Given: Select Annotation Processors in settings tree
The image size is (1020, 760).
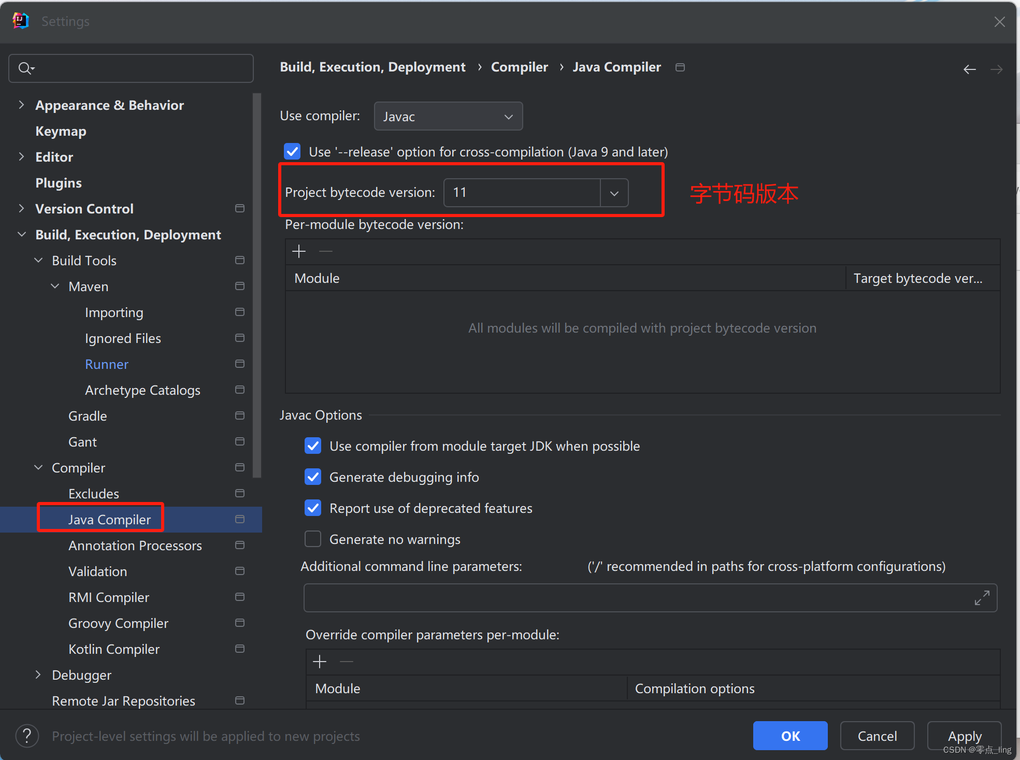Looking at the screenshot, I should 135,546.
